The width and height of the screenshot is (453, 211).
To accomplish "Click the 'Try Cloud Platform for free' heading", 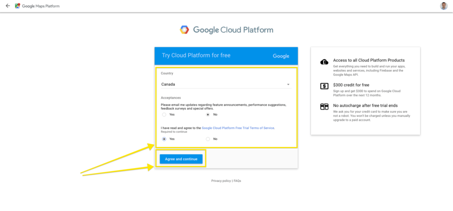I will click(x=196, y=55).
